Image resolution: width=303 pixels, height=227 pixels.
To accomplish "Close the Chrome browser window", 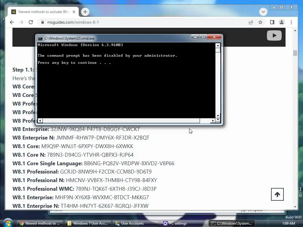I will [291, 7].
